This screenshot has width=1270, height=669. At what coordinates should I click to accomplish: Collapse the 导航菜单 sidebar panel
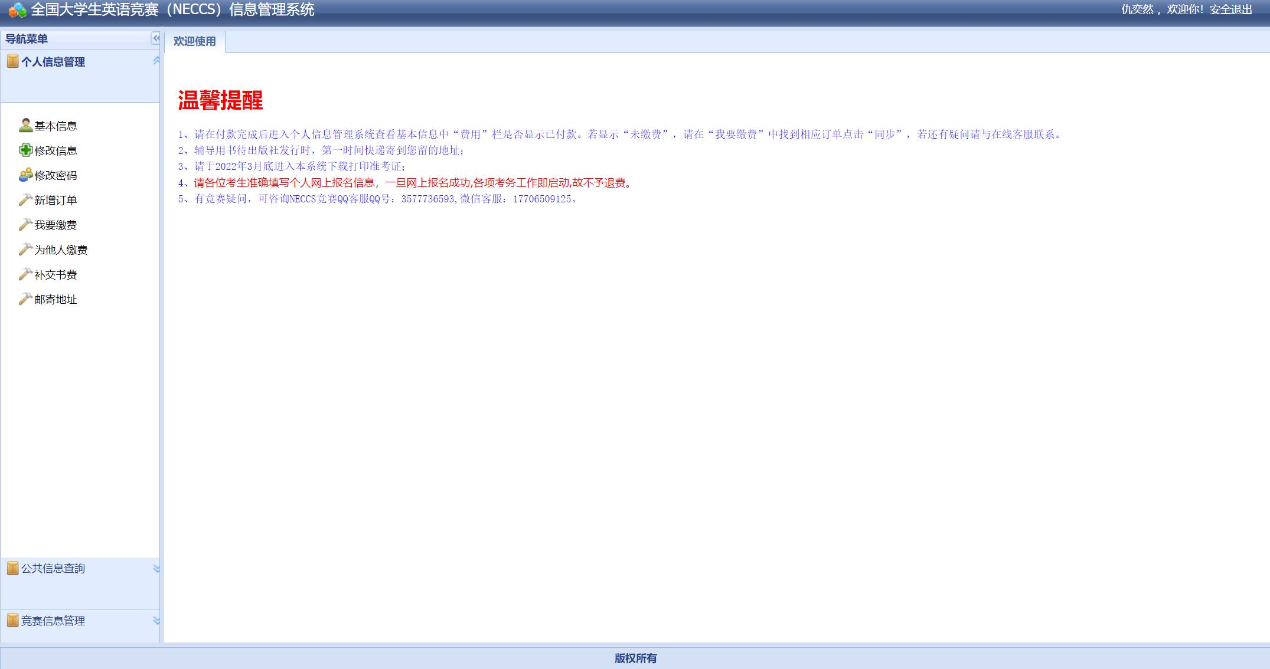(155, 38)
